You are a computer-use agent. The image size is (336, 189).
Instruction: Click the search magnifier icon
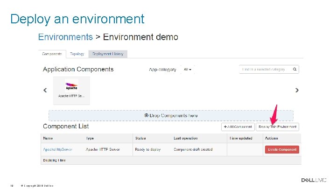pyautogui.click(x=294, y=70)
